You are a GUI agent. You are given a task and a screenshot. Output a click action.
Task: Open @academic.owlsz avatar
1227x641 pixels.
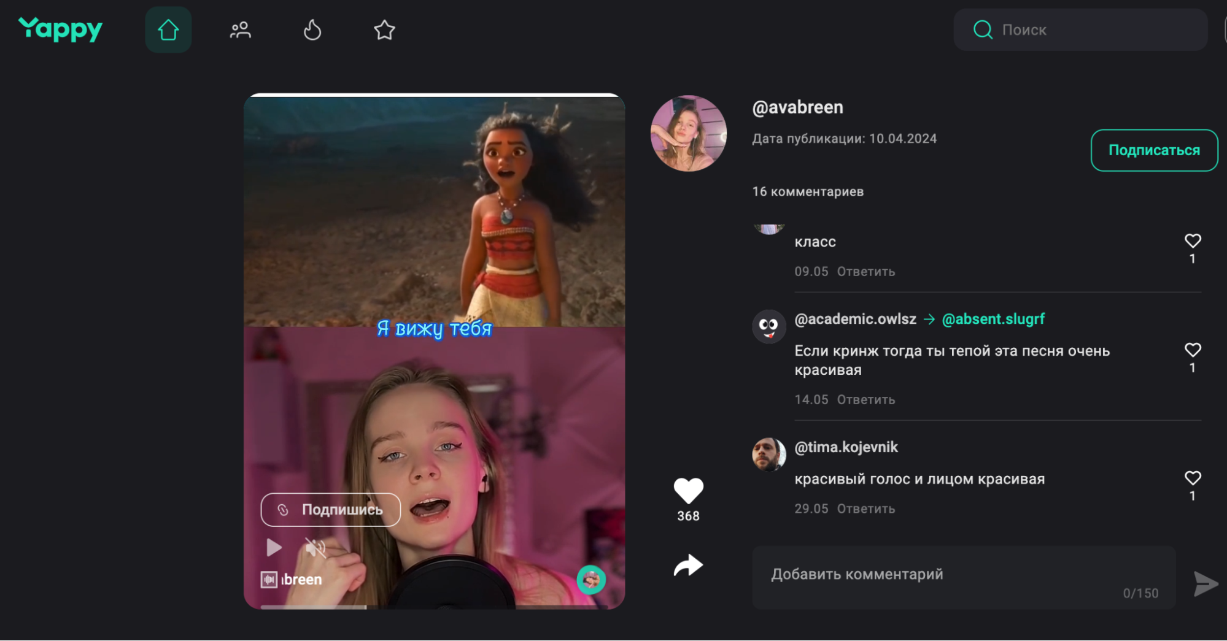click(x=768, y=326)
